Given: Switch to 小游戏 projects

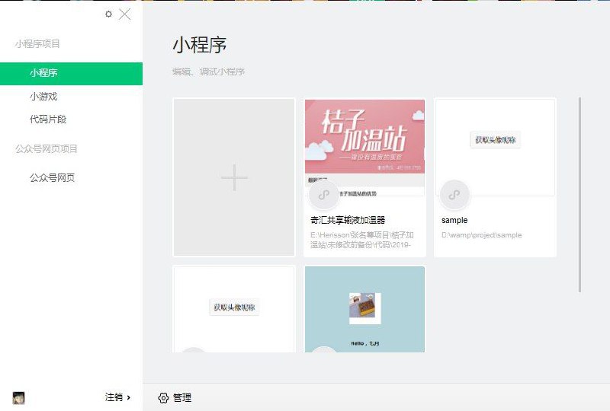Looking at the screenshot, I should click(x=43, y=97).
